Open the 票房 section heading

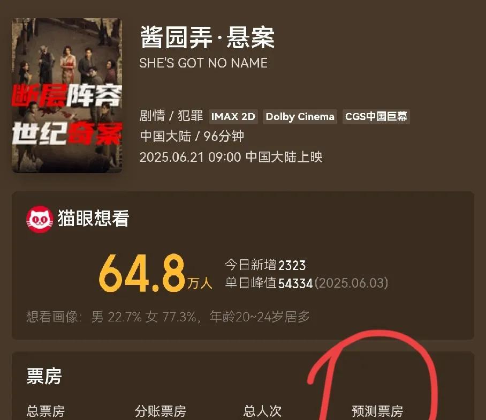44,376
